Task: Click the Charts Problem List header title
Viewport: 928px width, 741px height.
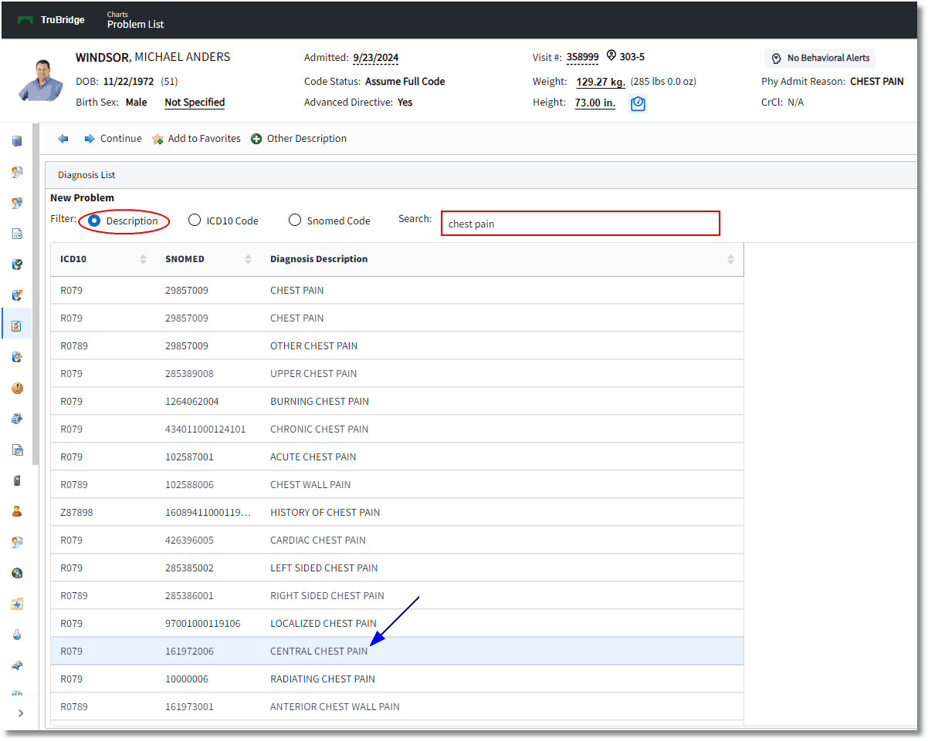Action: [135, 20]
